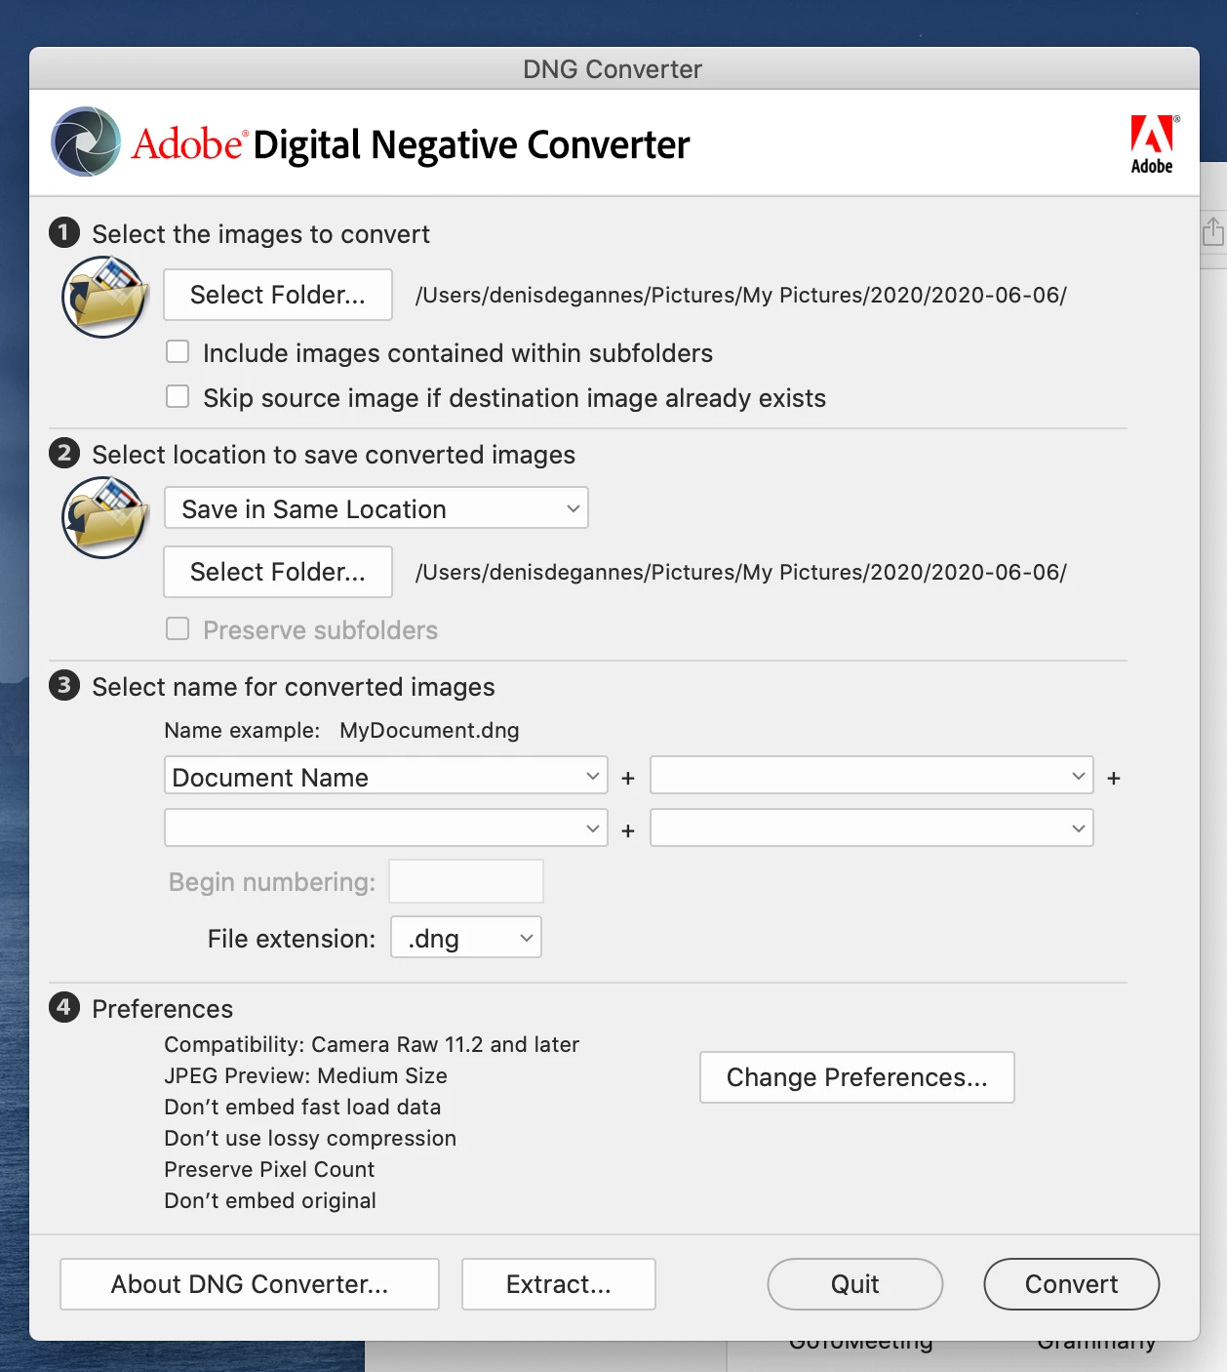Tick Skip source image if destination exists
The width and height of the screenshot is (1227, 1372).
[178, 397]
